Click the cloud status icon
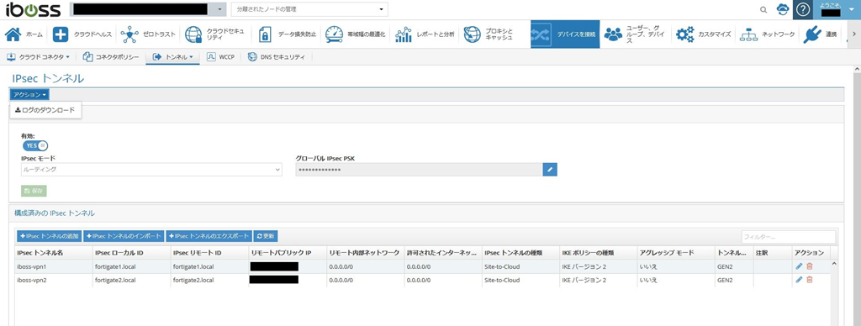Image resolution: width=861 pixels, height=326 pixels. tap(783, 9)
